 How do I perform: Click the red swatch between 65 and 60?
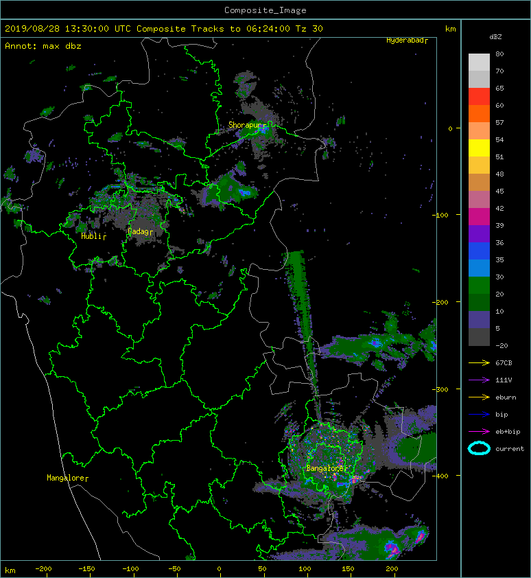click(x=479, y=97)
